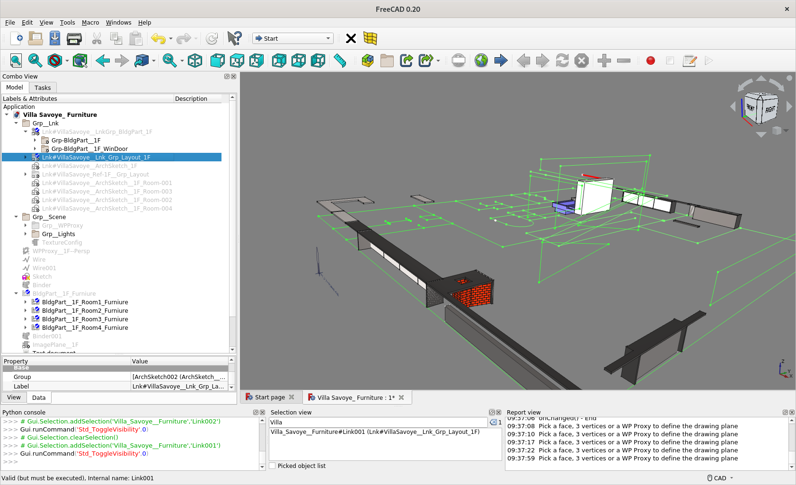The width and height of the screenshot is (796, 485).
Task: Set bottom view cube icon
Action: point(299,61)
